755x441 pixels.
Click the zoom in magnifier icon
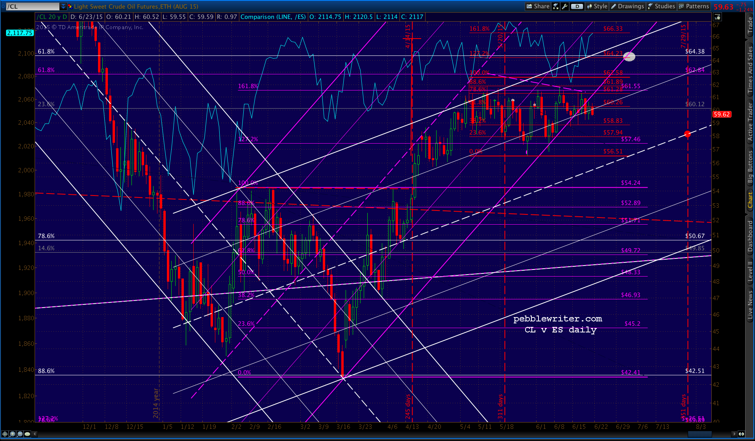(12, 434)
